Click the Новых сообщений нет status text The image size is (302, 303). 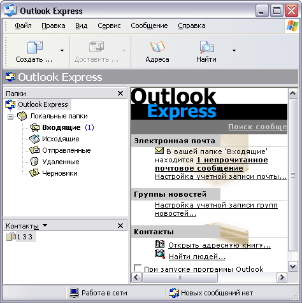pos(217,293)
